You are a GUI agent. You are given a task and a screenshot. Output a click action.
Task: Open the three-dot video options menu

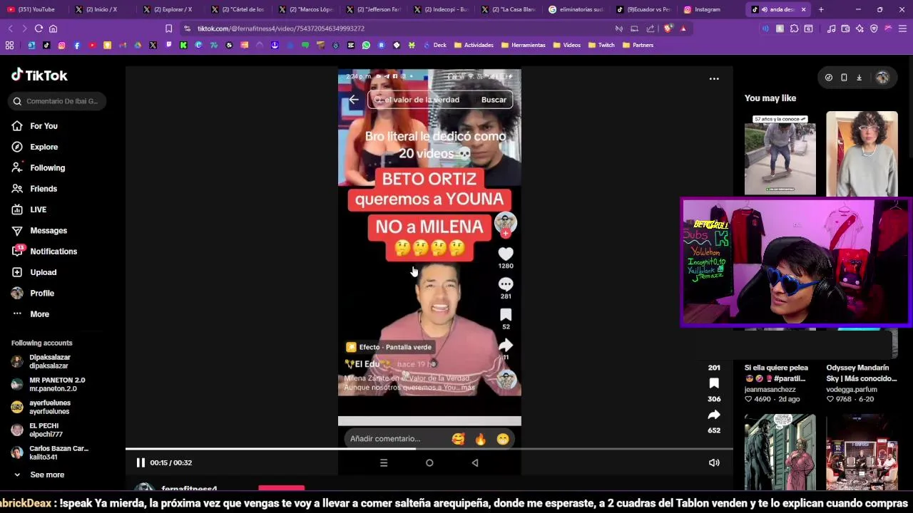click(714, 79)
